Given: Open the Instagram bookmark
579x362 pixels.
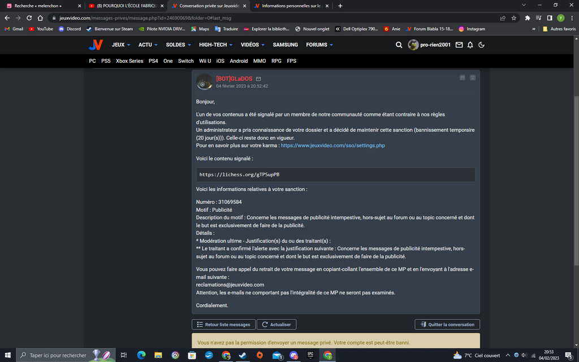Looking at the screenshot, I should 472,29.
